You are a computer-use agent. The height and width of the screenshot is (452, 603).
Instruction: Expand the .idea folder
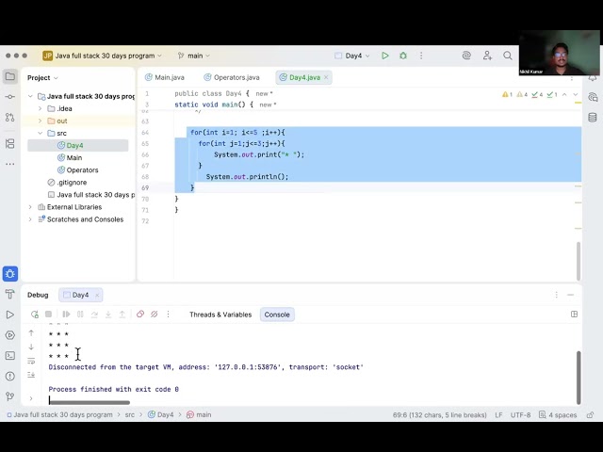[40, 108]
